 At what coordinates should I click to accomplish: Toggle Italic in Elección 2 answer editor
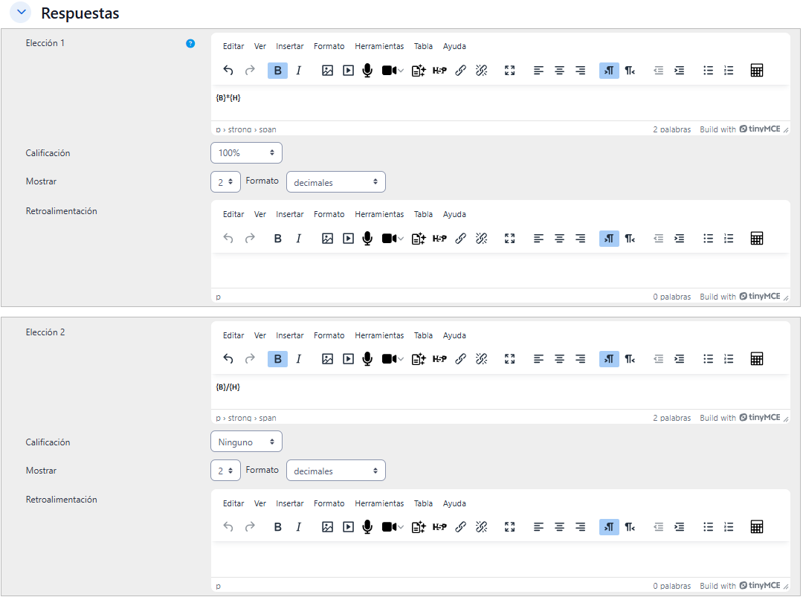click(299, 359)
